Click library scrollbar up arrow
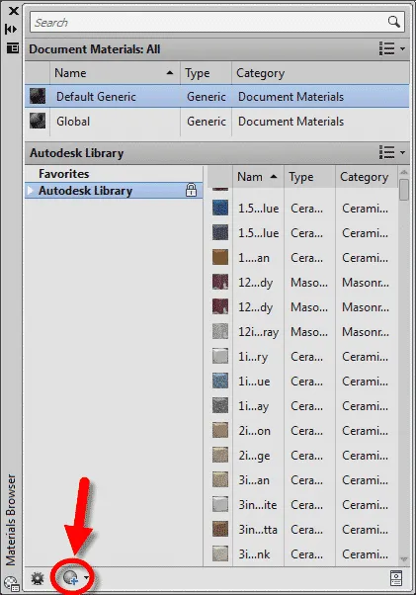 click(404, 173)
